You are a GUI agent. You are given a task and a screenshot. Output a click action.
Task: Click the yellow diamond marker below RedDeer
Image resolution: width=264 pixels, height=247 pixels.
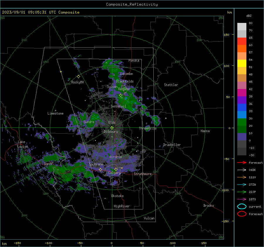tap(121, 95)
